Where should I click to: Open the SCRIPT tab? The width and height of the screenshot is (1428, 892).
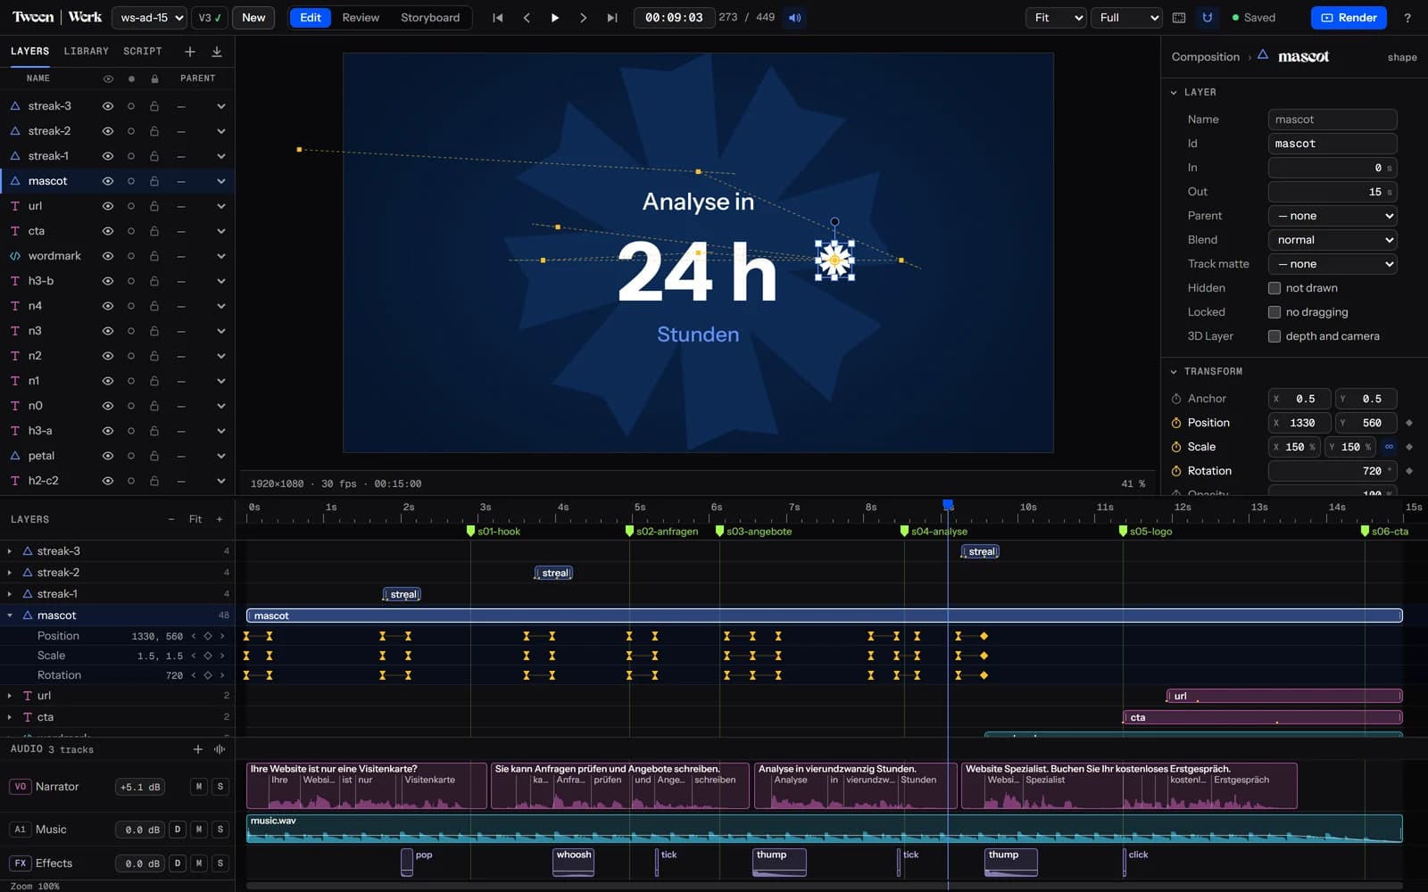[143, 52]
